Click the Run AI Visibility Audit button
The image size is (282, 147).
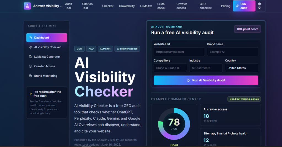pos(206,80)
